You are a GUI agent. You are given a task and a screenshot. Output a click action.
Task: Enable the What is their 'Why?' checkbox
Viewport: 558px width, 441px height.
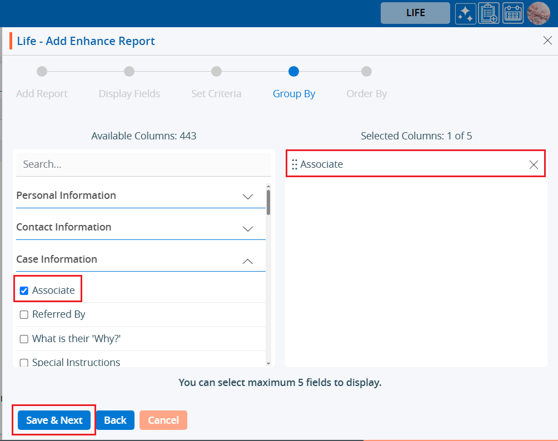24,339
